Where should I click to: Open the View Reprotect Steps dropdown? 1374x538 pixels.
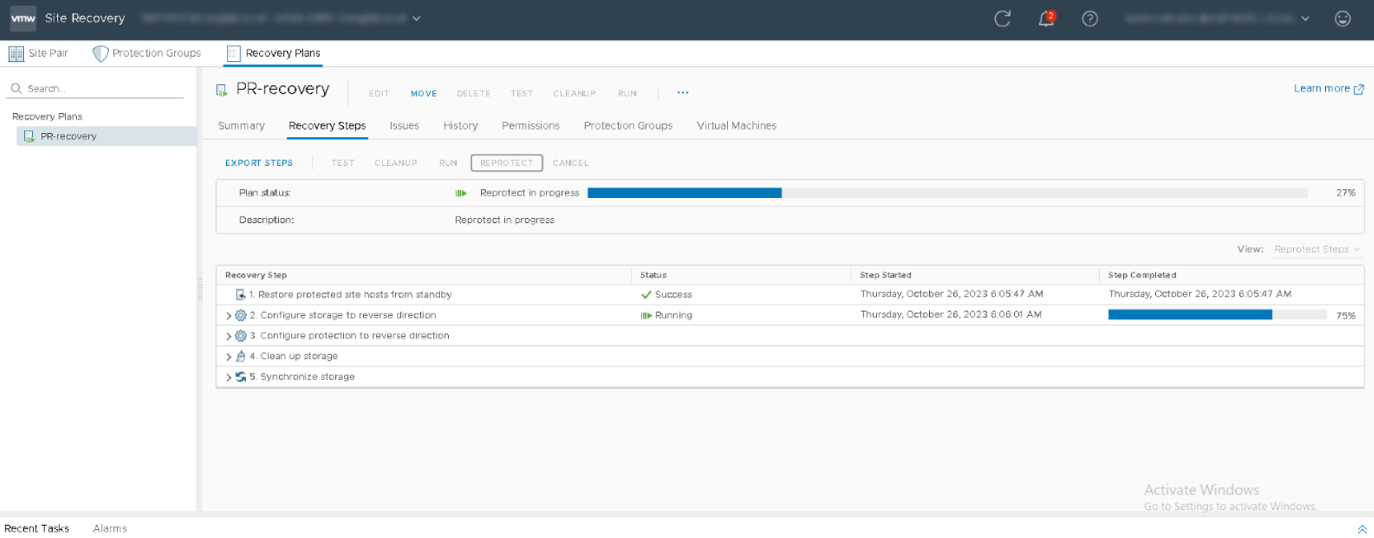pyautogui.click(x=1316, y=249)
